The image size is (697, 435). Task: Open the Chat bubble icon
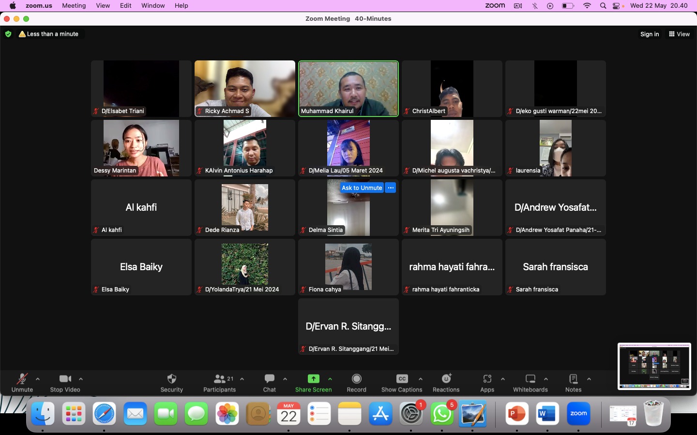point(270,378)
